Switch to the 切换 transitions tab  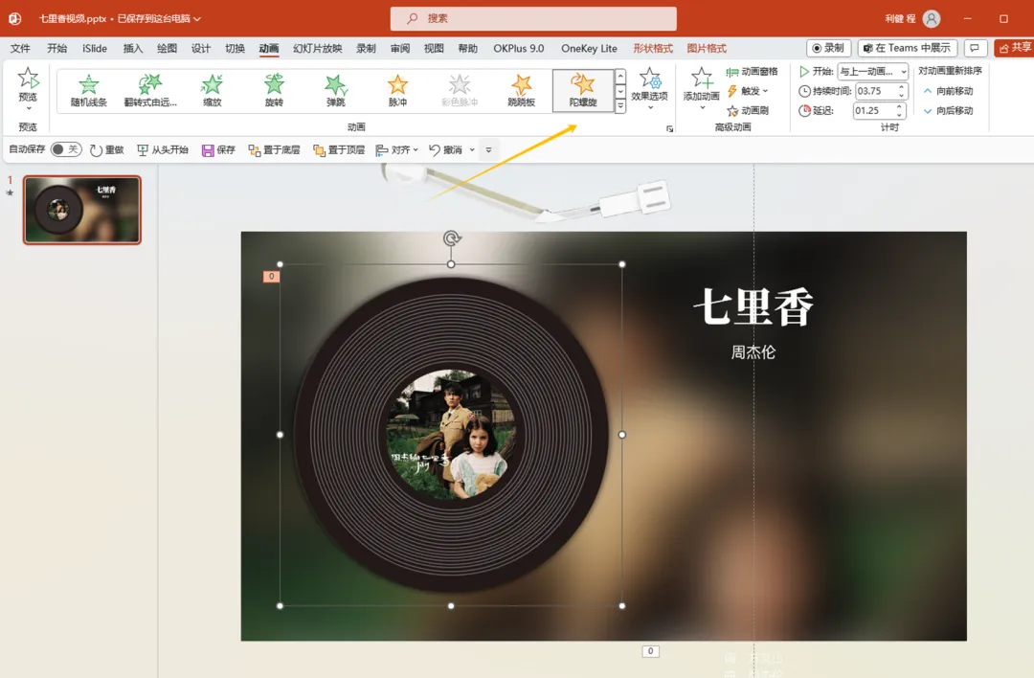tap(235, 48)
